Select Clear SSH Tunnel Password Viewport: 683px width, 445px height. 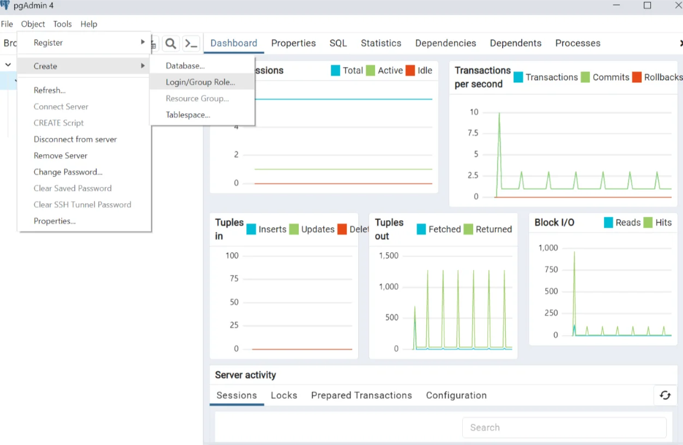[x=84, y=205]
